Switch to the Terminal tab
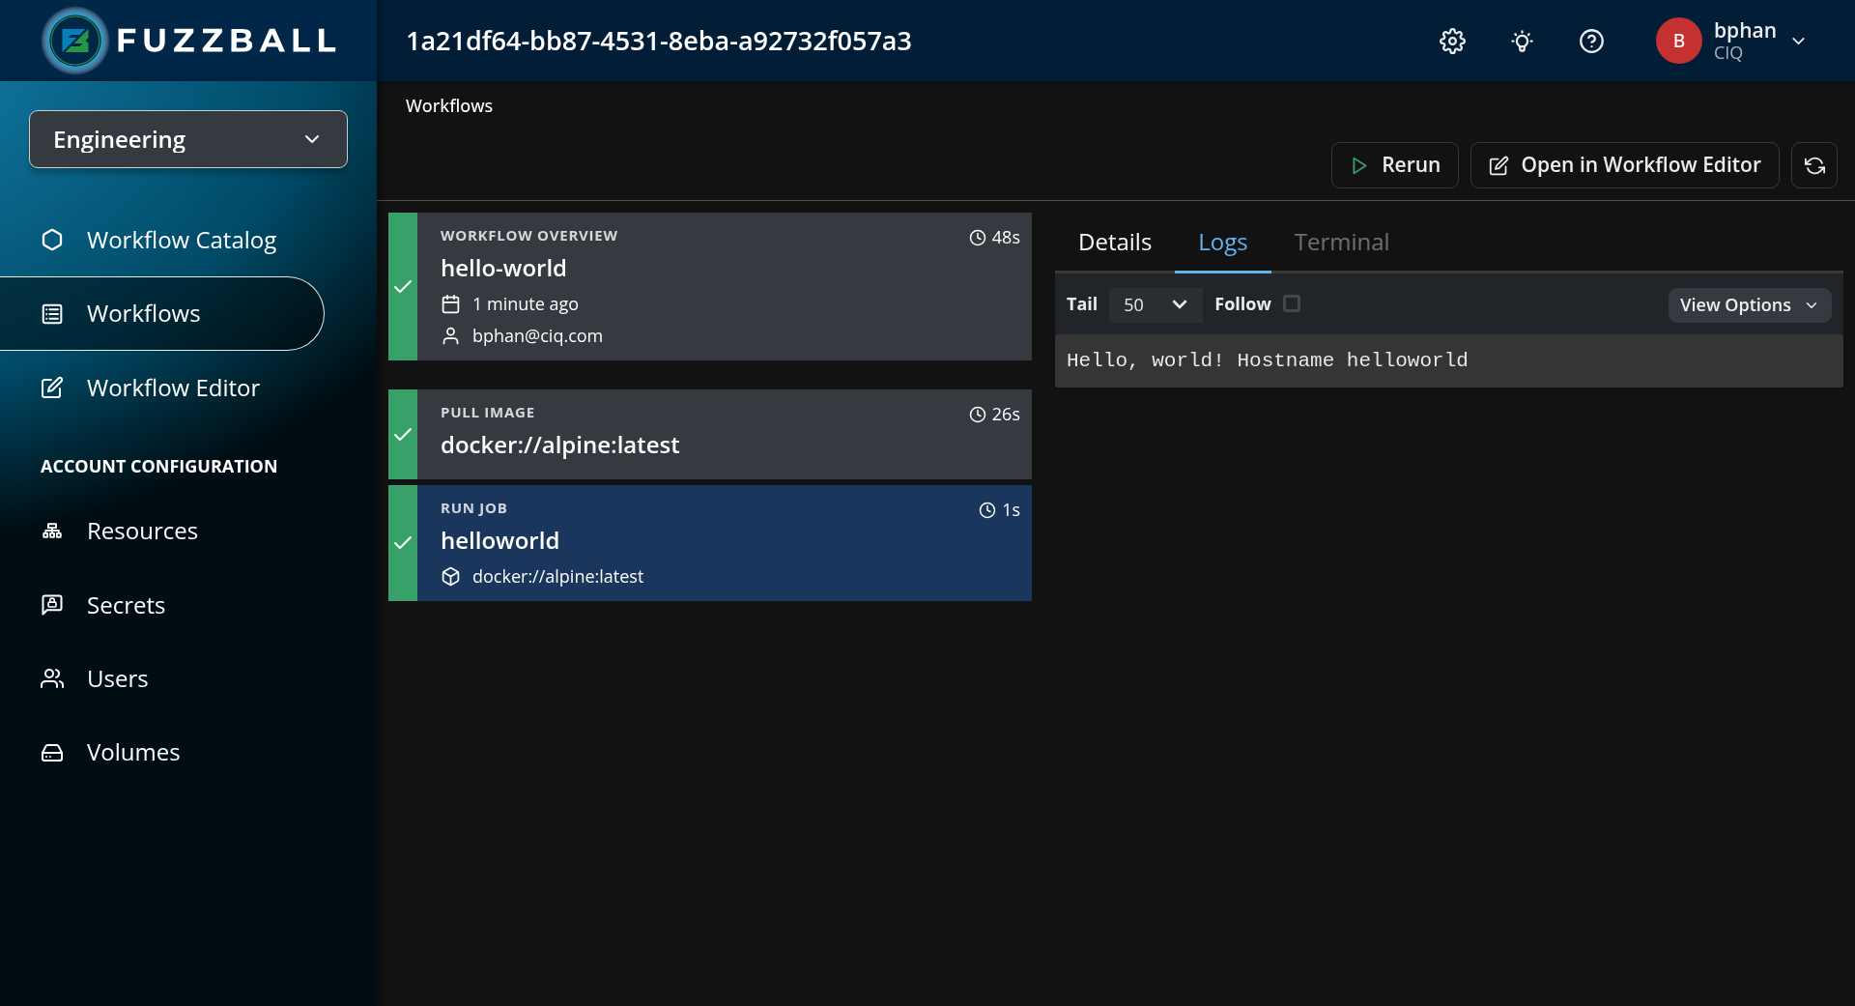Image resolution: width=1855 pixels, height=1006 pixels. [1341, 243]
